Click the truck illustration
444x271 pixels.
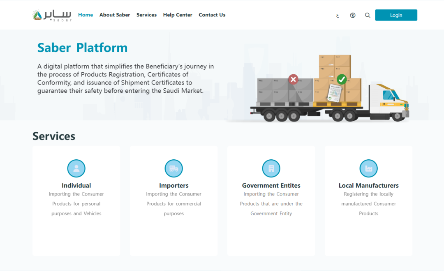(330, 88)
